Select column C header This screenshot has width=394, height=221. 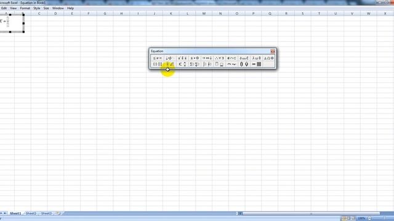pyautogui.click(x=39, y=14)
